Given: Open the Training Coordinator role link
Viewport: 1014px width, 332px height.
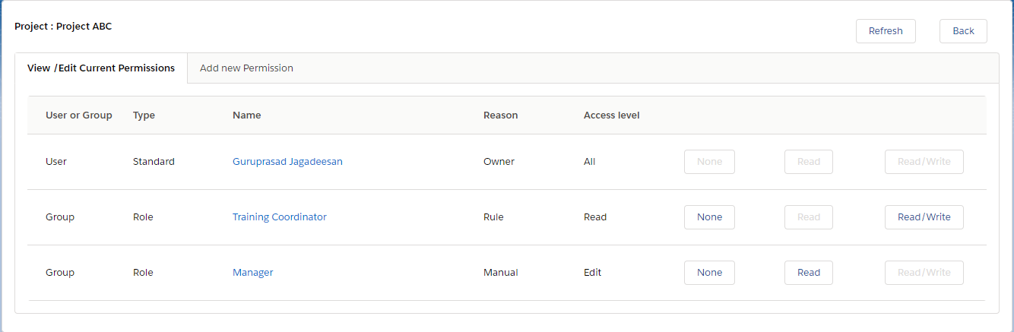Looking at the screenshot, I should point(279,217).
